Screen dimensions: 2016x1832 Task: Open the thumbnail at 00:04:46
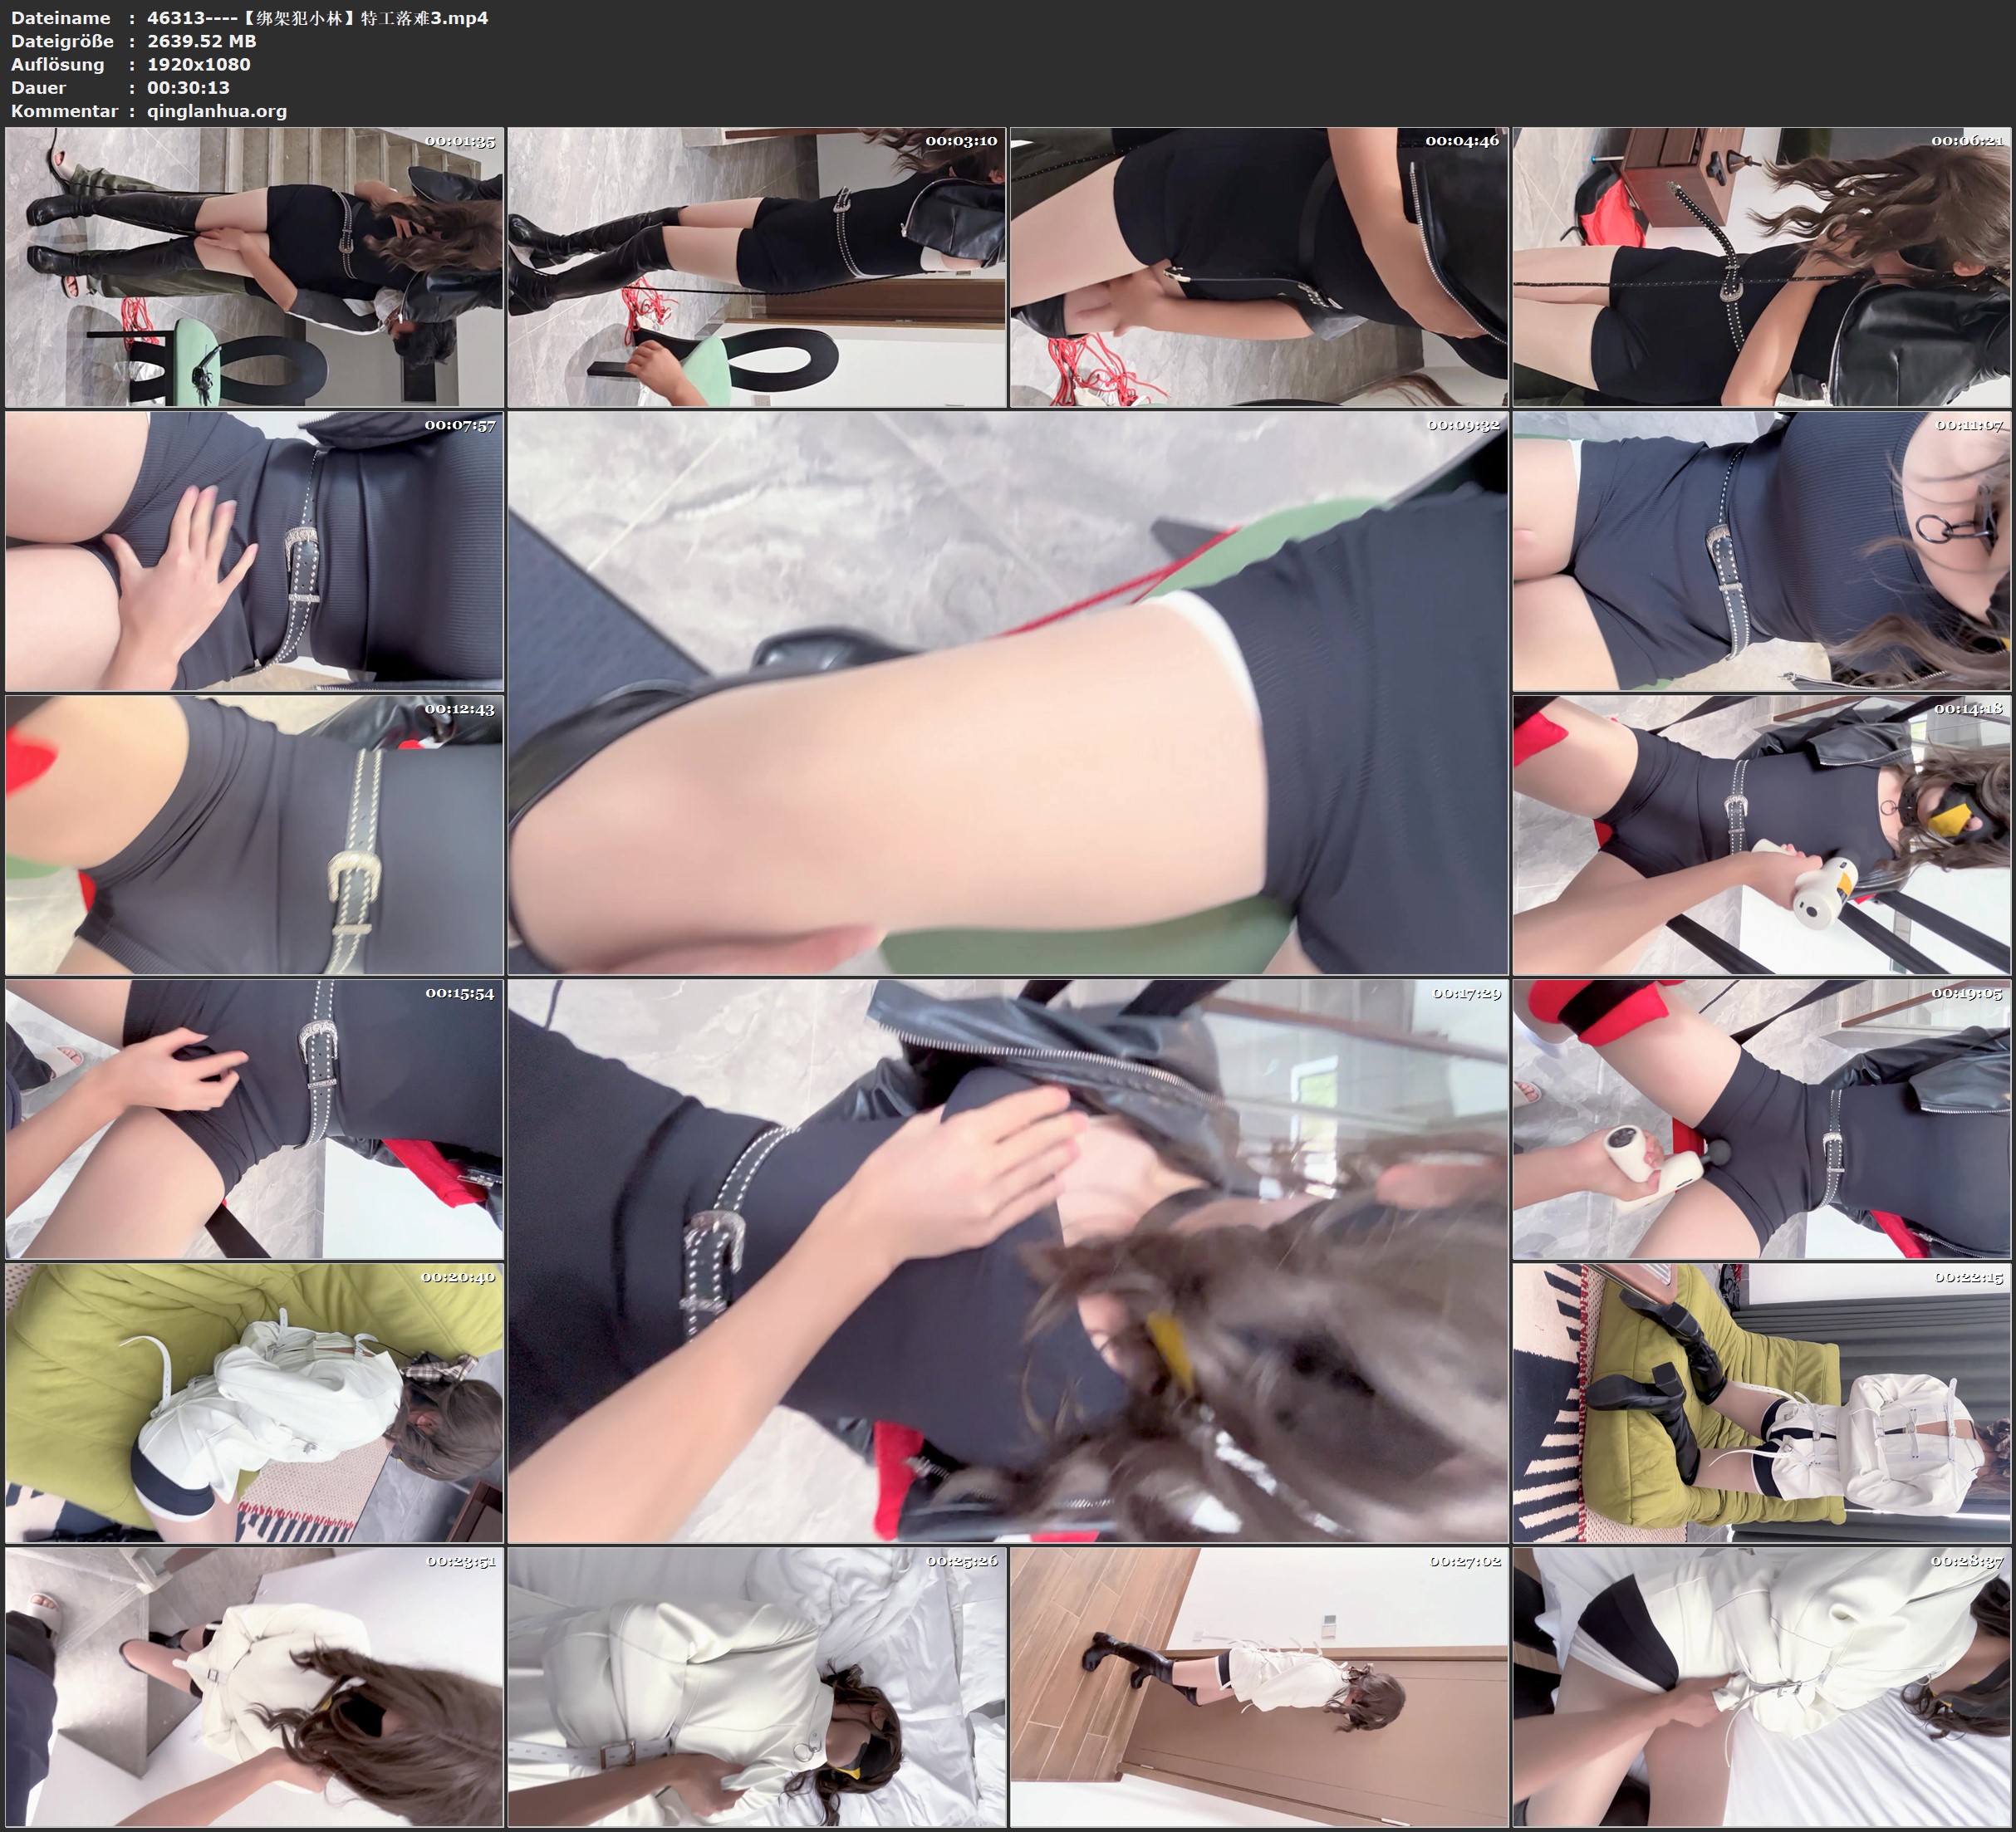pyautogui.click(x=1259, y=267)
